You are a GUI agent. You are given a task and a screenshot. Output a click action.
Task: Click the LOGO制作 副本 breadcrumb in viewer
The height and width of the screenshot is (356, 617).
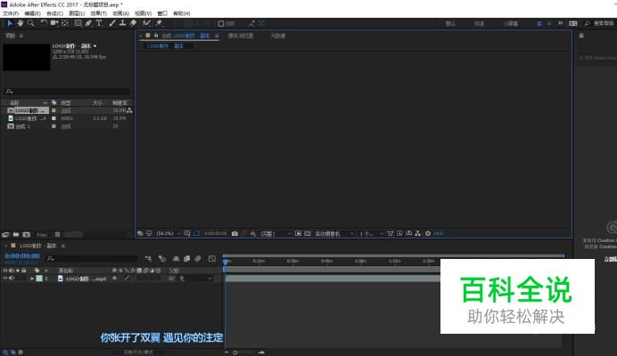[x=165, y=46]
